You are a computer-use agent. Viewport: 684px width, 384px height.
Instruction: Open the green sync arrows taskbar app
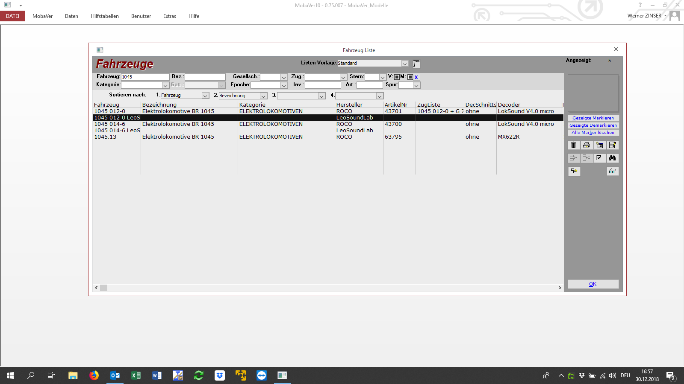(199, 375)
